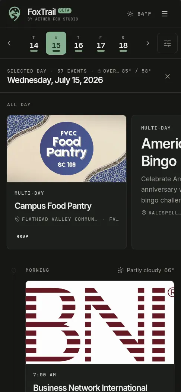
Task: Open the hamburger menu
Action: (x=165, y=14)
